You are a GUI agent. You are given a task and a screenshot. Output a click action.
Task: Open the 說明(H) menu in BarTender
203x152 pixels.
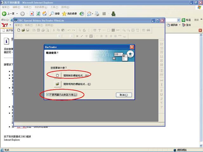[x=49, y=25]
